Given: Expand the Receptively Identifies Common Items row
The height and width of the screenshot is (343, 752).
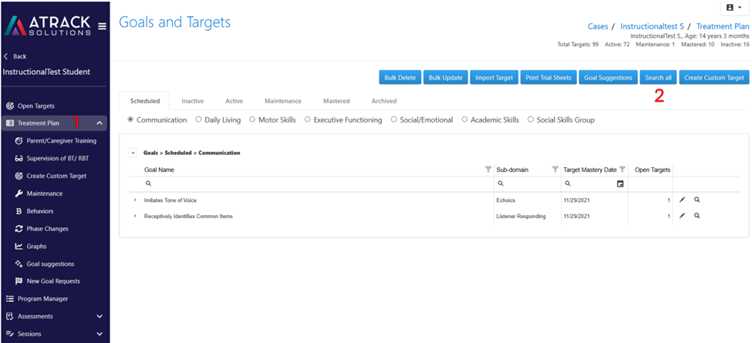Looking at the screenshot, I should point(135,216).
